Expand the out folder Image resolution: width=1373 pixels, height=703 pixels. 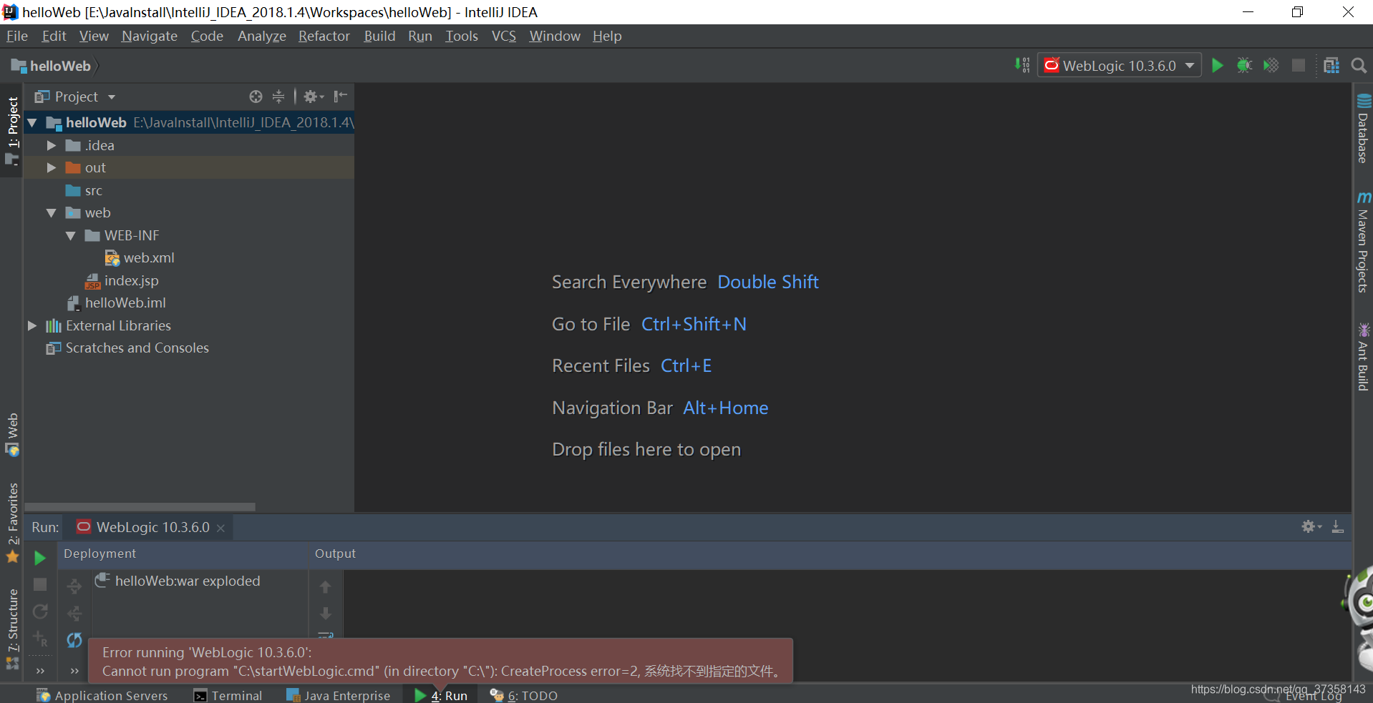click(52, 167)
